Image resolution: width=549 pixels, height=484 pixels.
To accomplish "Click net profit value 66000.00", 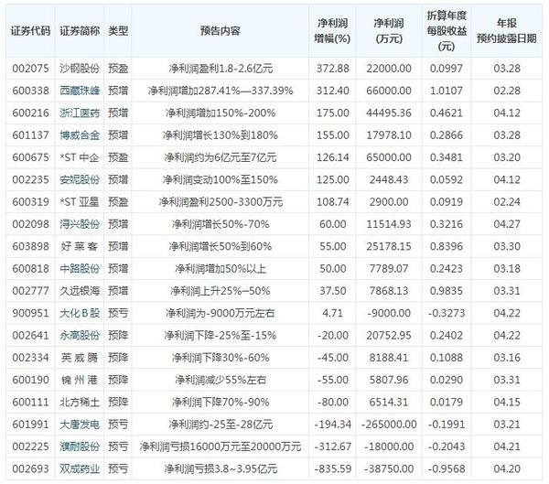I will pyautogui.click(x=389, y=91).
